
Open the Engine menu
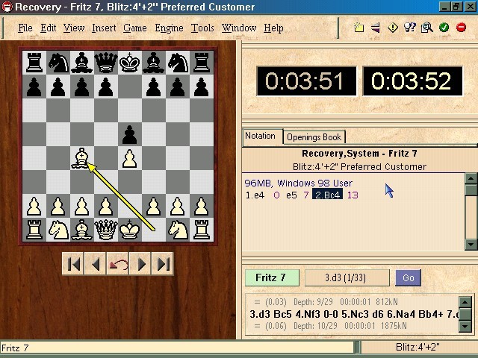point(170,28)
